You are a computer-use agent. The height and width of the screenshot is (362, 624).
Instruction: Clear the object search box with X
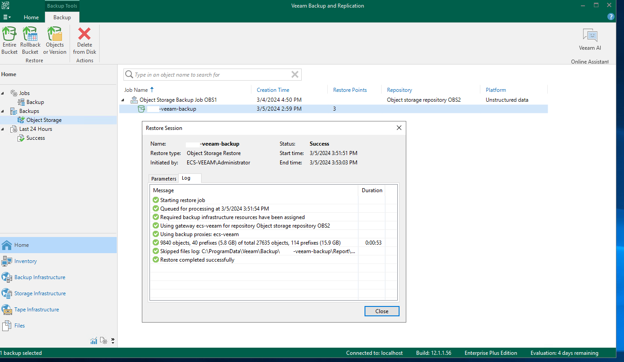[295, 74]
